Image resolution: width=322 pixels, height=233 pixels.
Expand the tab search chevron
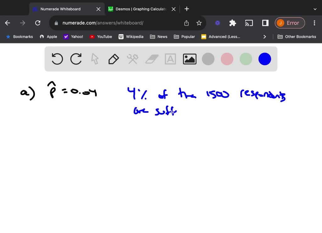(x=315, y=9)
